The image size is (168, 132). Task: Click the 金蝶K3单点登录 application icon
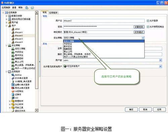[13, 85]
